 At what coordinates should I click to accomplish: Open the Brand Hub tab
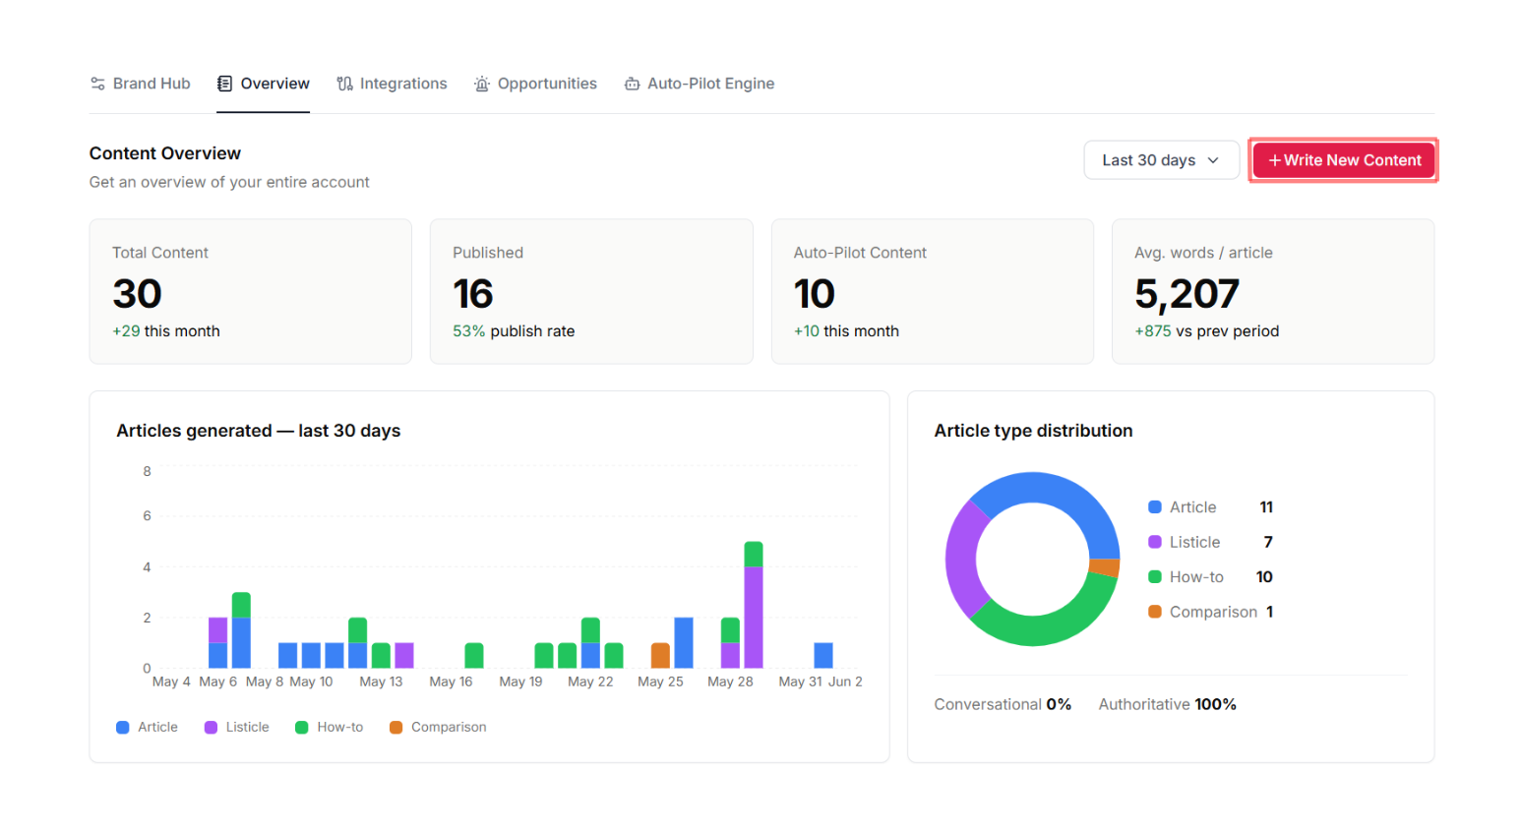140,84
